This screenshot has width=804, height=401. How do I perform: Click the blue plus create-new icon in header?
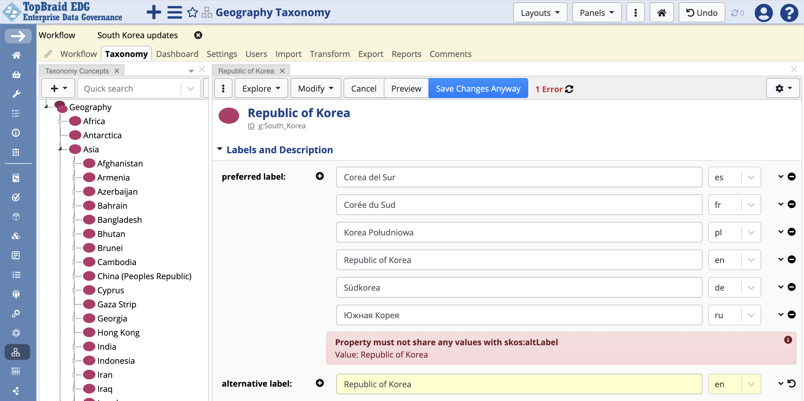point(153,13)
